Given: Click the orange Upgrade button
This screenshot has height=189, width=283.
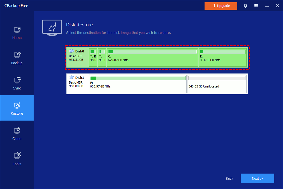Looking at the screenshot, I should coord(221,6).
